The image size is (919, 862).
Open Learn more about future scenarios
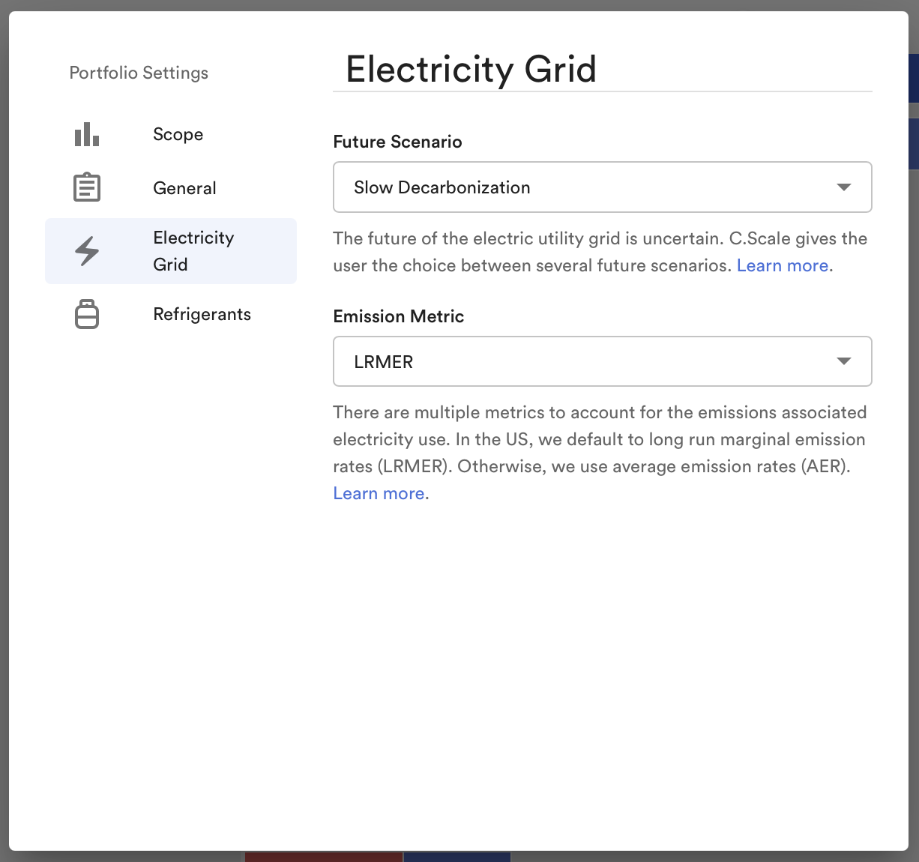pos(783,265)
